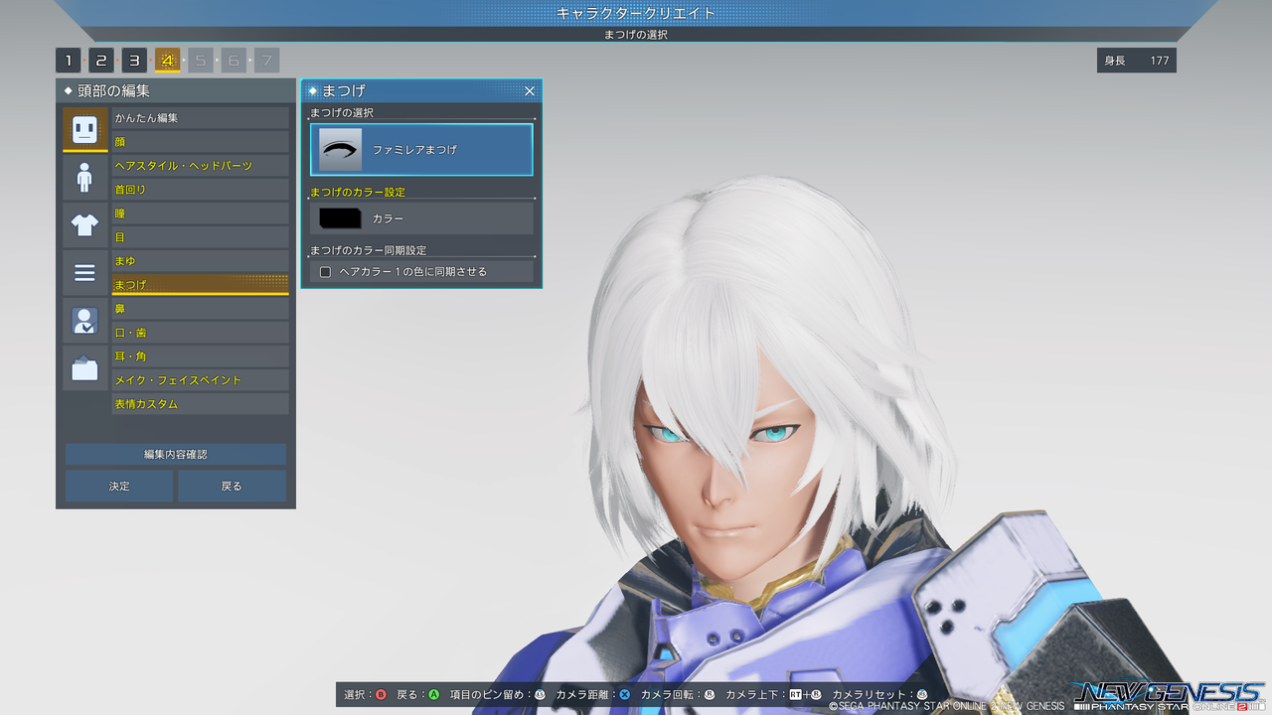1272x715 pixels.
Task: Open ヘアスタイル・ヘッドパーツ menu item
Action: point(200,166)
